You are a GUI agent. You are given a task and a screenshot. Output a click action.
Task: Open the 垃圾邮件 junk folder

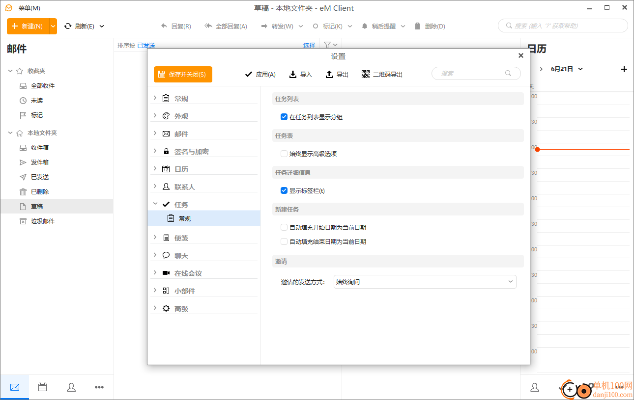(x=43, y=221)
